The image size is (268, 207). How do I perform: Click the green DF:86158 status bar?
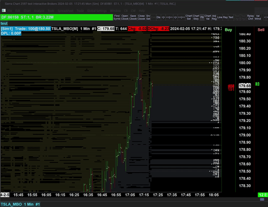tap(57, 17)
